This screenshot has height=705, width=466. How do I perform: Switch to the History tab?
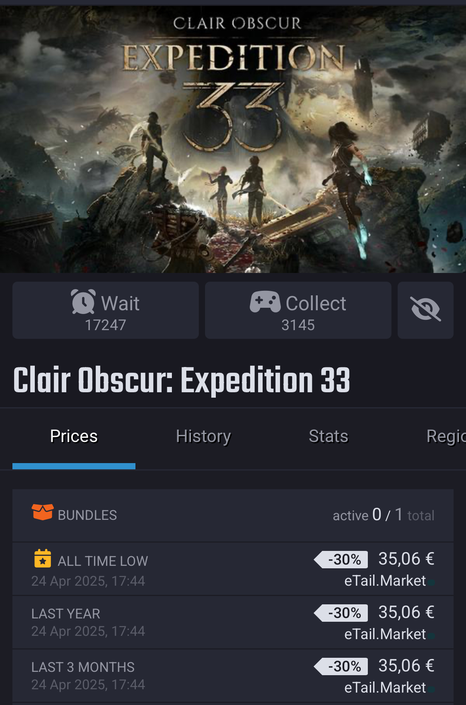pos(203,436)
